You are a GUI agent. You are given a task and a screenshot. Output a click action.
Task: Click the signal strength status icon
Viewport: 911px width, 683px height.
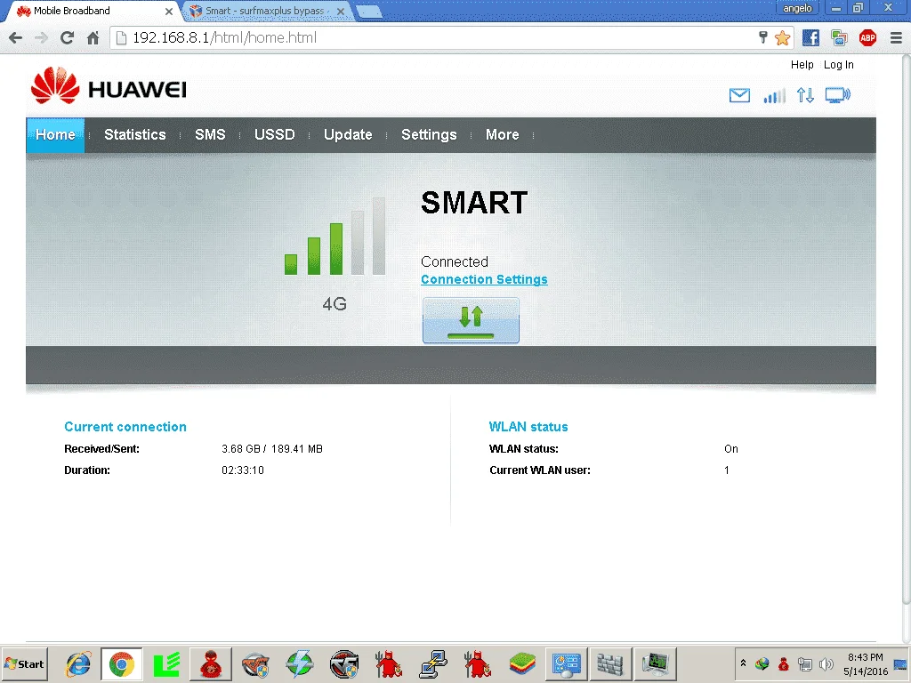(774, 95)
